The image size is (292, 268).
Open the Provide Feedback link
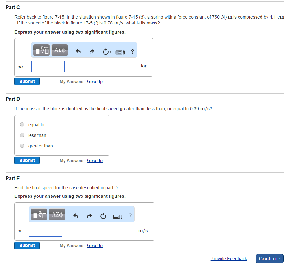tap(228, 258)
